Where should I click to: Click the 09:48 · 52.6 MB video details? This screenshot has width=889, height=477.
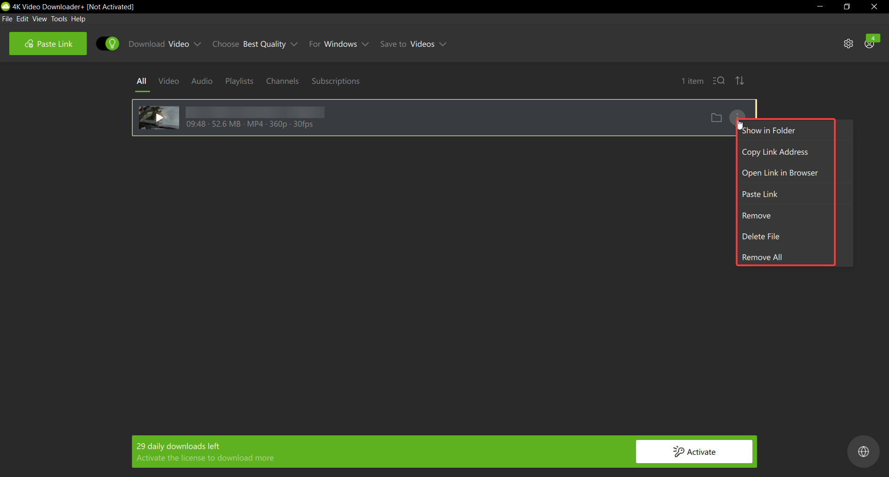coord(250,124)
